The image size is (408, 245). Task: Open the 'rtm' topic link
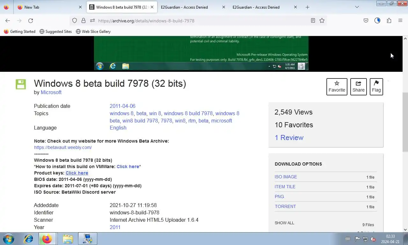pyautogui.click(x=192, y=121)
